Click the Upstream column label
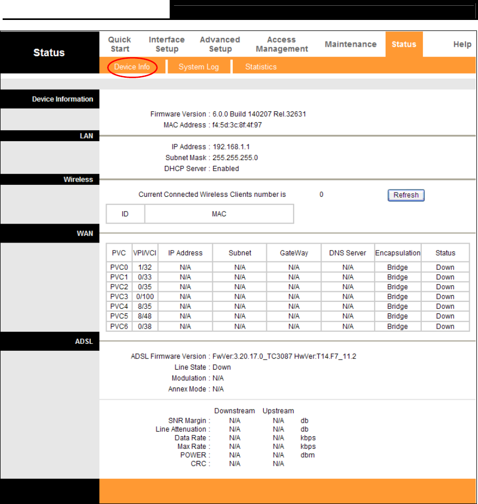The height and width of the screenshot is (504, 478). [x=278, y=411]
